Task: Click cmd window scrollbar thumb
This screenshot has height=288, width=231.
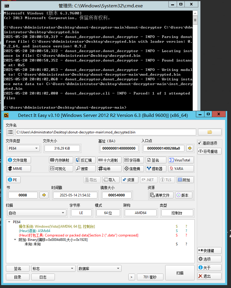Action: [x=195, y=20]
